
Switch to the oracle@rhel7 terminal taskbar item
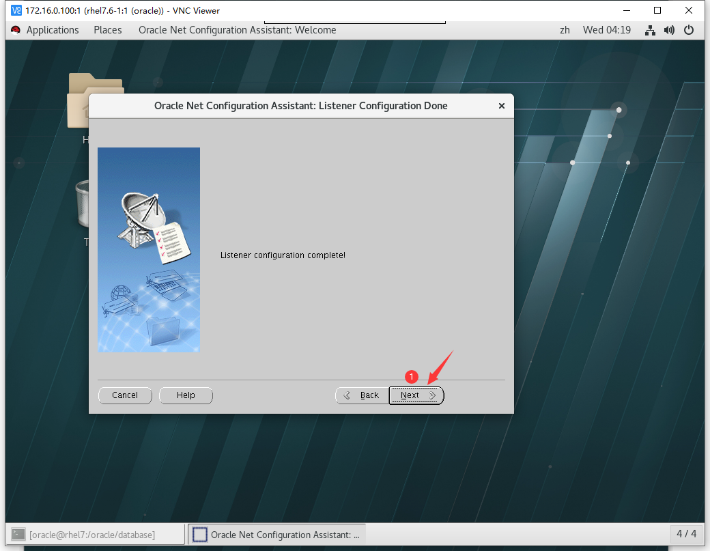click(x=96, y=535)
